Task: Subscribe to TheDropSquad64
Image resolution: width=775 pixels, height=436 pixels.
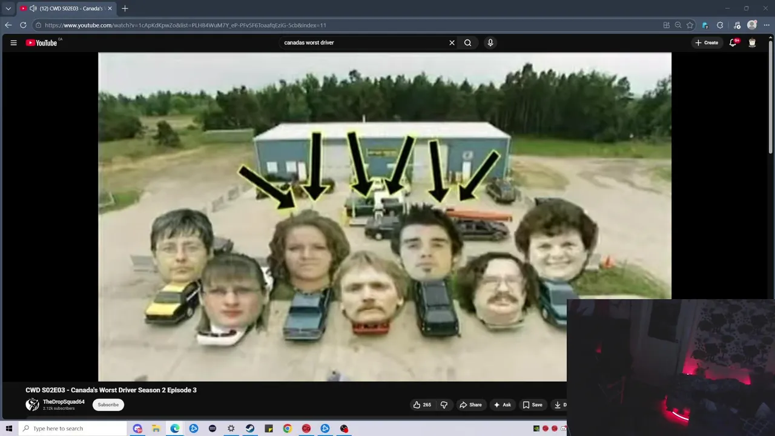Action: coord(108,405)
